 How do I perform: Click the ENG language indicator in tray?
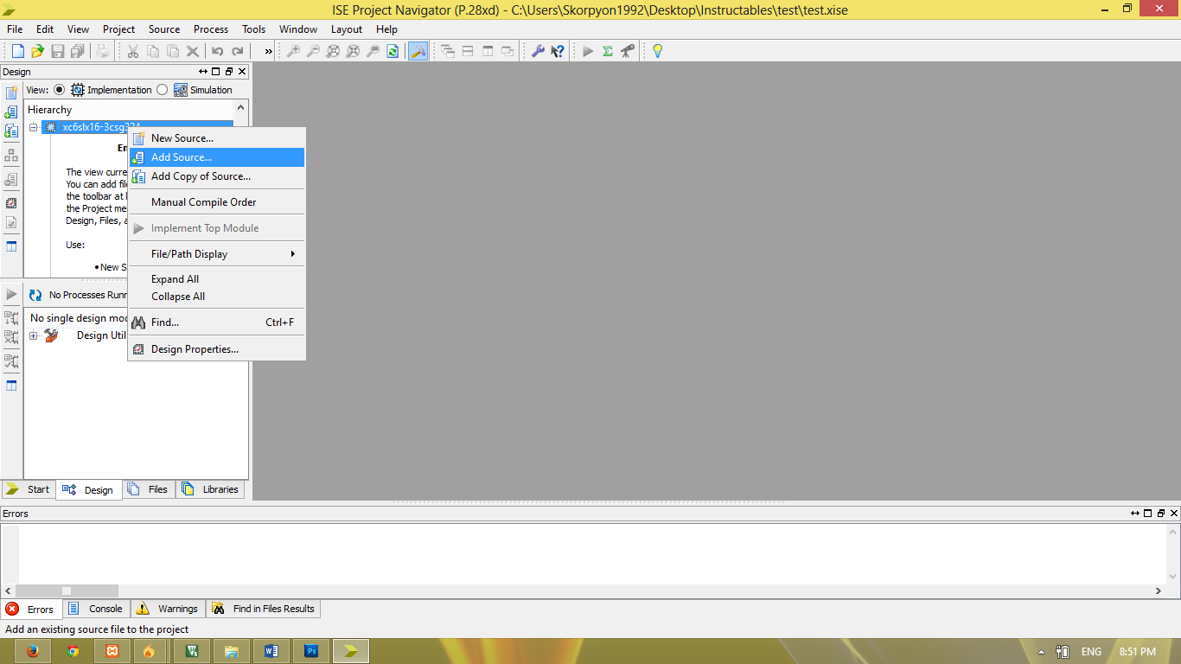tap(1091, 652)
